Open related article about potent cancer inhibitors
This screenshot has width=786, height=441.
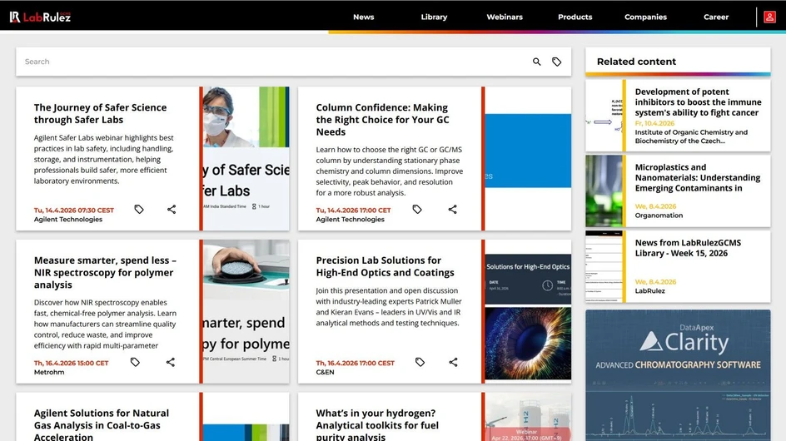pyautogui.click(x=698, y=102)
